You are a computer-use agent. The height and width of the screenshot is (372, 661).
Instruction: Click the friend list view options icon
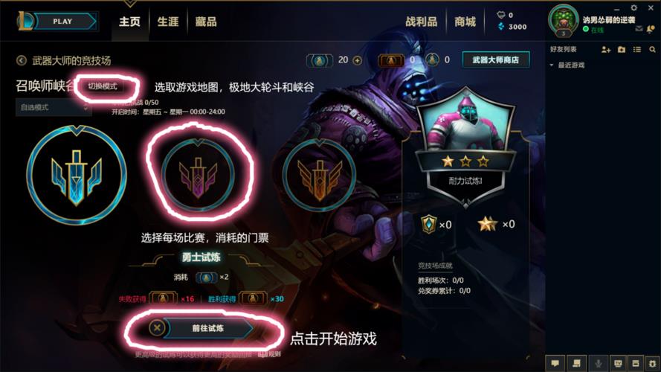click(x=637, y=50)
